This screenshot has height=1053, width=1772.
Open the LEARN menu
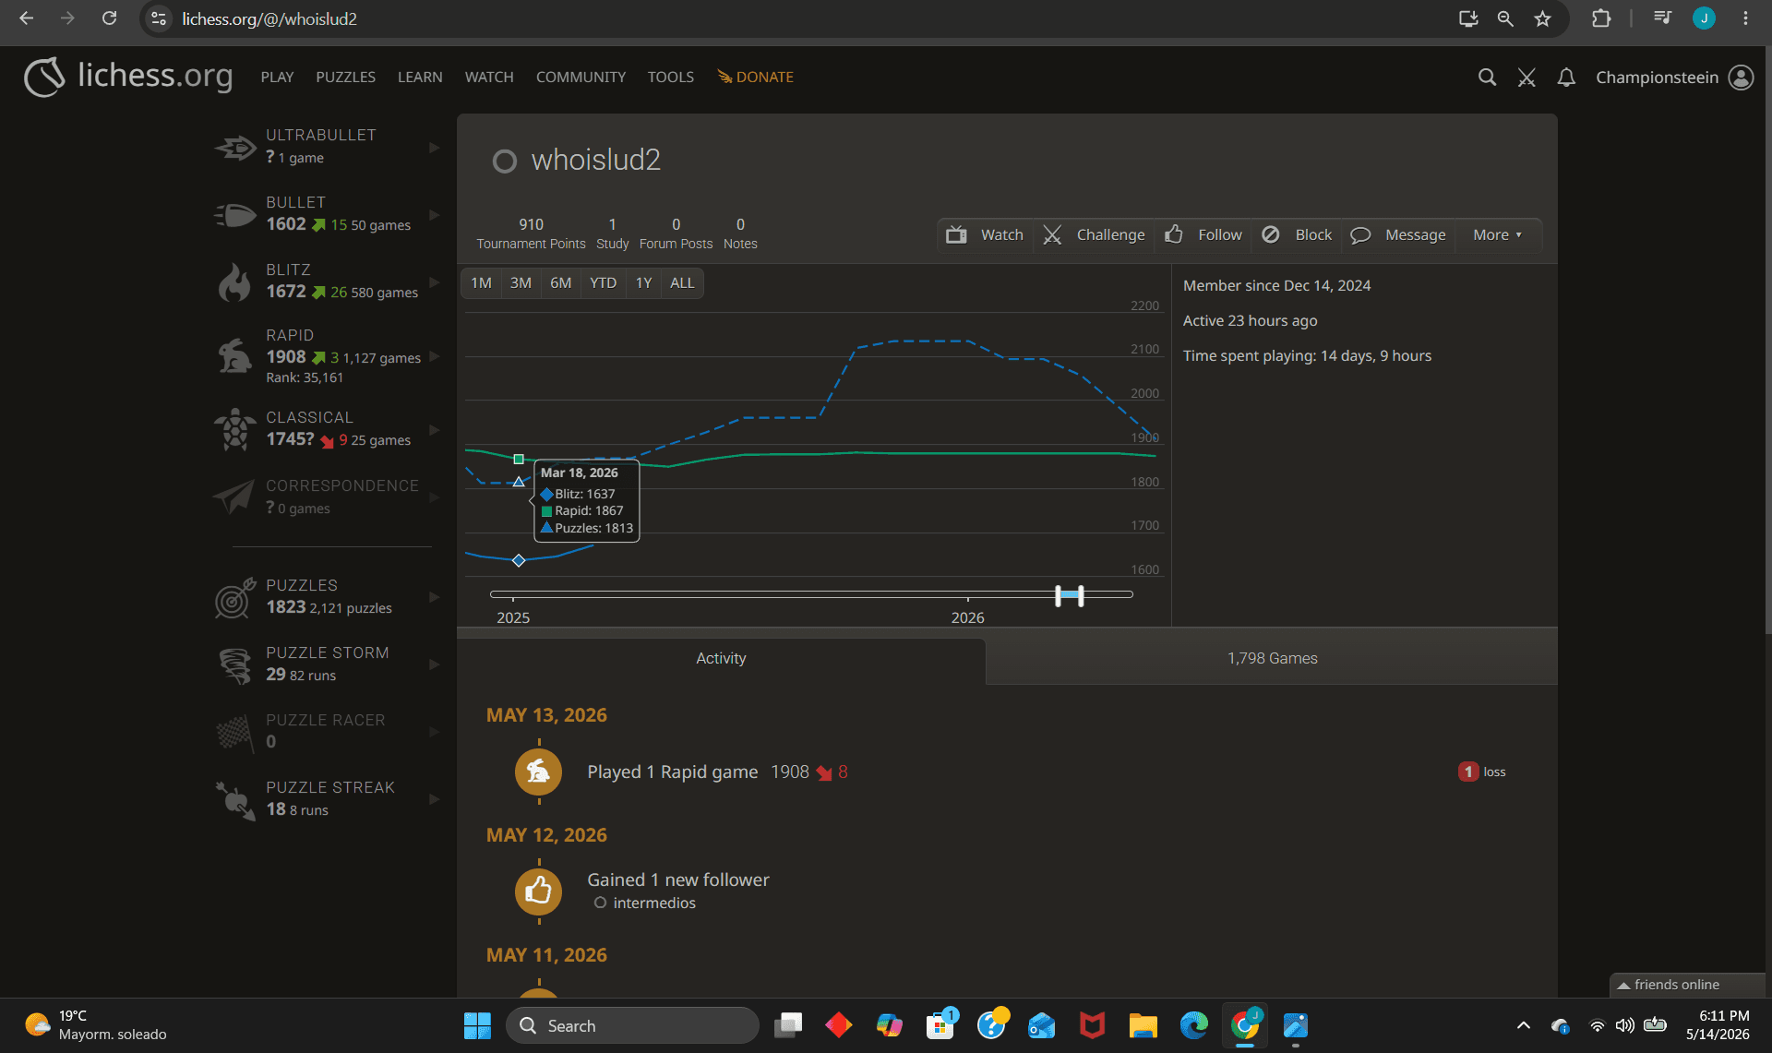pyautogui.click(x=420, y=77)
